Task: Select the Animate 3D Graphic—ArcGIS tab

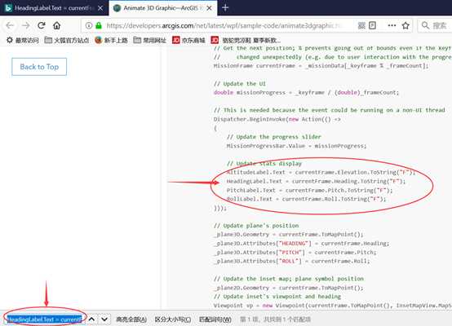Action: [163, 8]
